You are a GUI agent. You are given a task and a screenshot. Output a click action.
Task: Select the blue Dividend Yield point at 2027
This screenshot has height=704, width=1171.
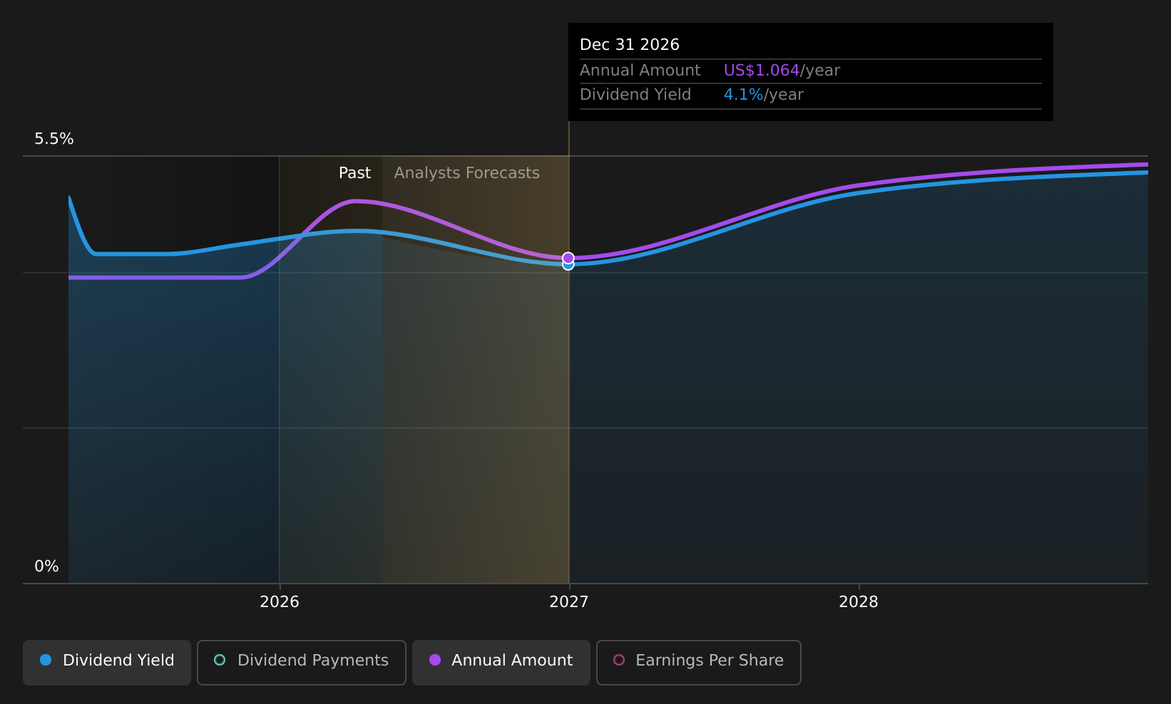click(568, 266)
